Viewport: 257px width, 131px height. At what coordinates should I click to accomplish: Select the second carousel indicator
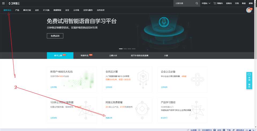125,49
